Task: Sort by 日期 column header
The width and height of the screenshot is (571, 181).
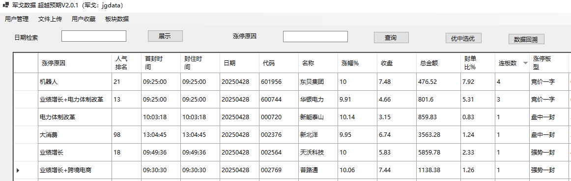Action: [239, 63]
